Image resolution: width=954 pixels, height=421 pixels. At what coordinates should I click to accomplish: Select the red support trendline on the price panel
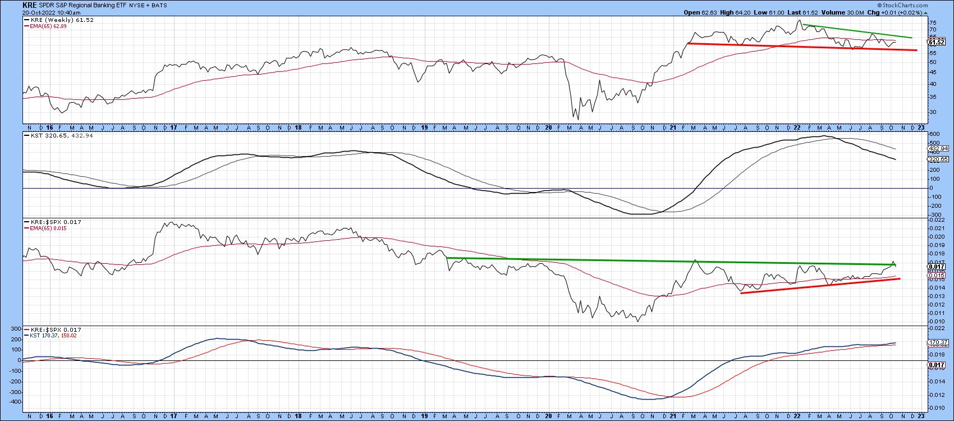(x=802, y=47)
